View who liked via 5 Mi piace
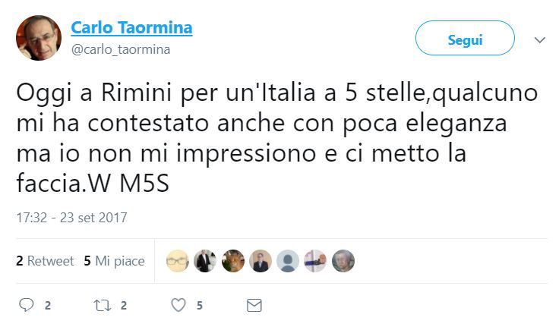This screenshot has height=330, width=559. (x=114, y=261)
